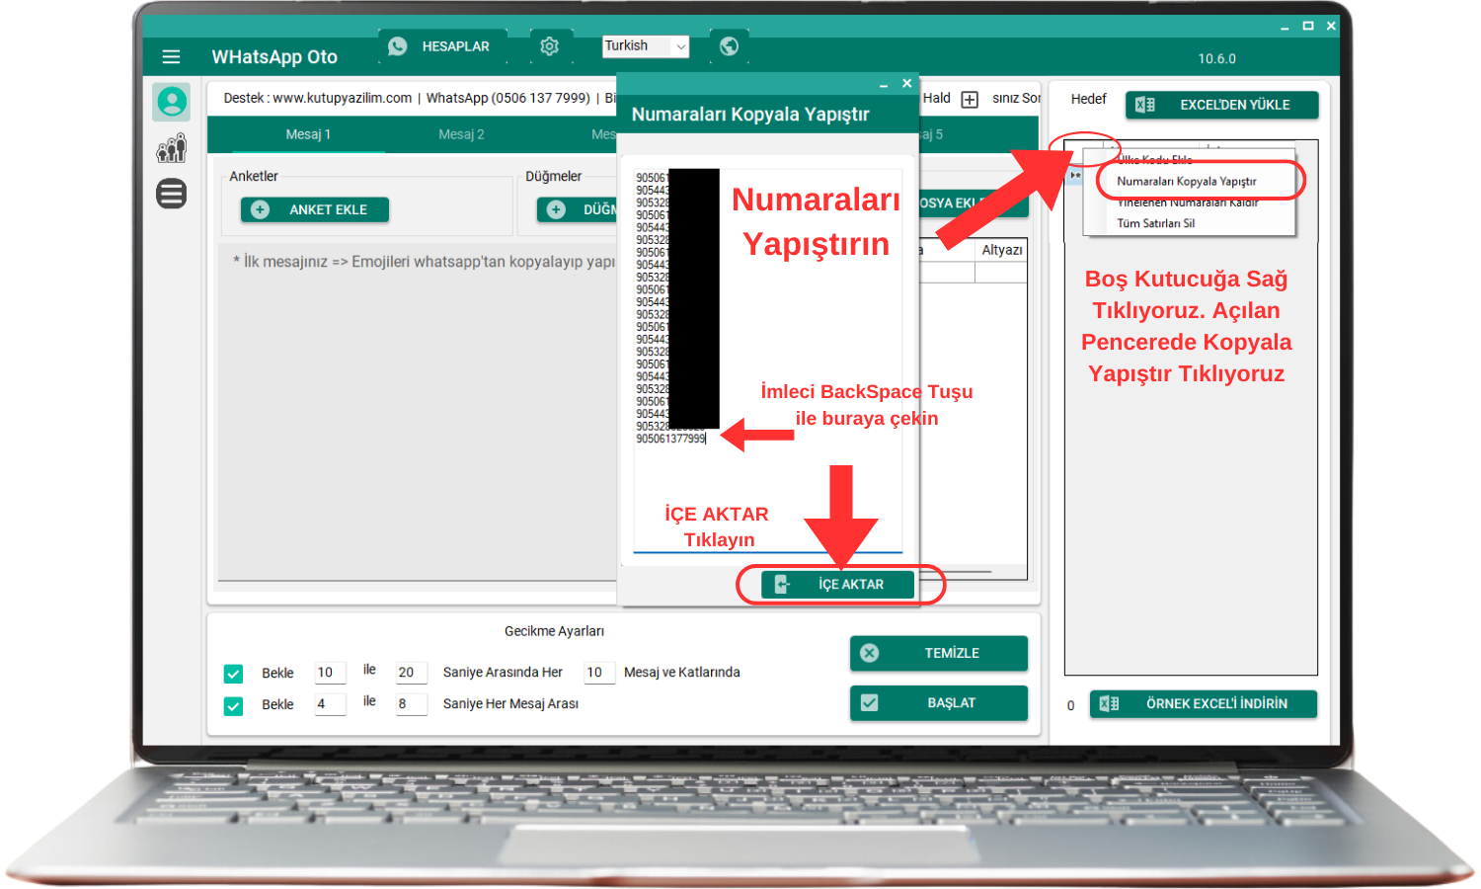Click inside the pasted numbers text area

pyautogui.click(x=768, y=361)
